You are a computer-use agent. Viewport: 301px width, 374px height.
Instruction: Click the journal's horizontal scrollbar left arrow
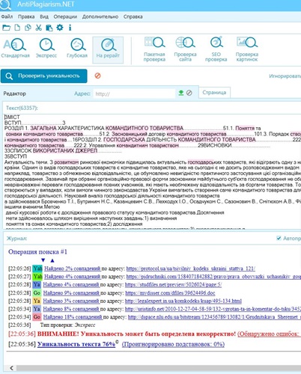click(11, 368)
